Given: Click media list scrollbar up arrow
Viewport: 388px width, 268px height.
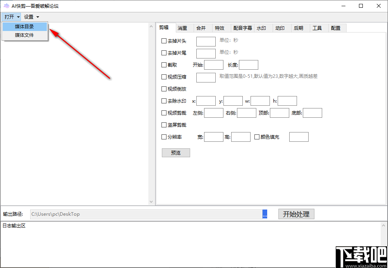Looking at the screenshot, I should 151,26.
